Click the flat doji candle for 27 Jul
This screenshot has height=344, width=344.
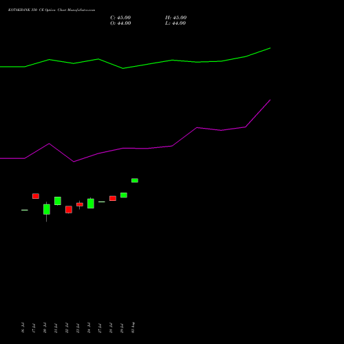(x=102, y=202)
